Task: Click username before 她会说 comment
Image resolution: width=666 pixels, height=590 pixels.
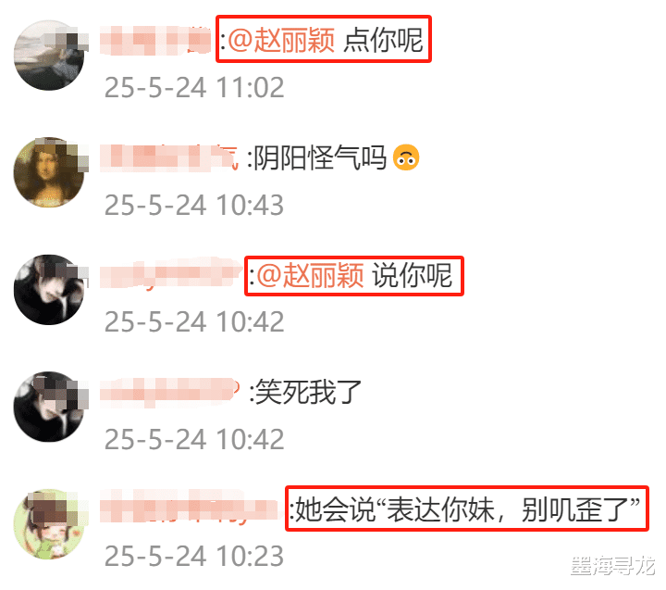Action: pos(190,508)
